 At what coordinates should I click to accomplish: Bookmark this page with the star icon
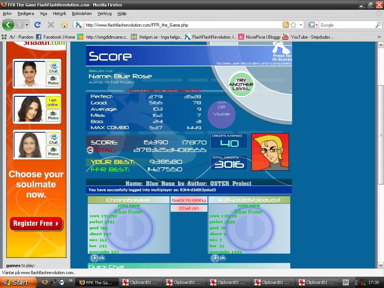point(293,25)
